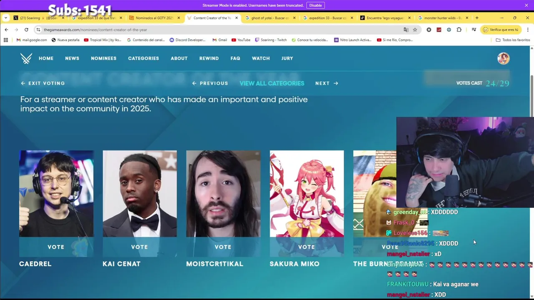Viewport: 534px width, 300px height.
Task: Open the bookmarks apps grid icon
Action: [x=6, y=40]
